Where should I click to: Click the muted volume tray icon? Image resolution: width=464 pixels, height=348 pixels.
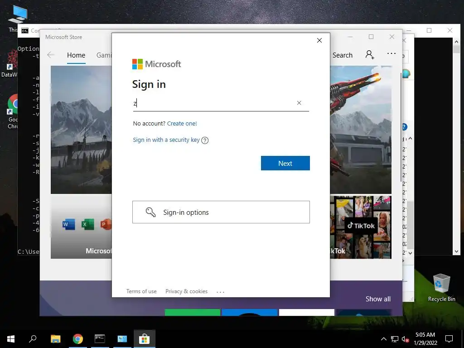[x=405, y=339]
